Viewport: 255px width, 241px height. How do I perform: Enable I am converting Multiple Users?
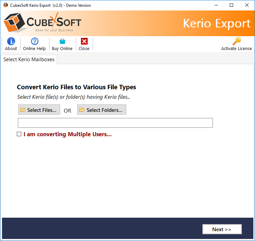[x=19, y=134]
